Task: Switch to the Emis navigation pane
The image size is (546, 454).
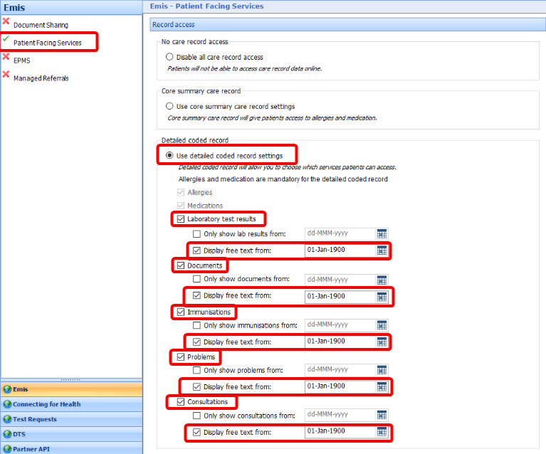Action: pos(71,389)
